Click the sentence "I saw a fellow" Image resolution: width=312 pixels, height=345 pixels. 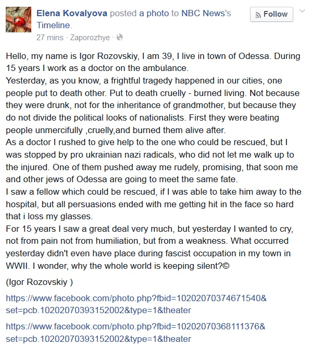tap(154, 204)
